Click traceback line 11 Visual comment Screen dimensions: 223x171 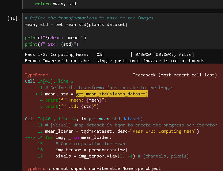[x=131, y=125]
